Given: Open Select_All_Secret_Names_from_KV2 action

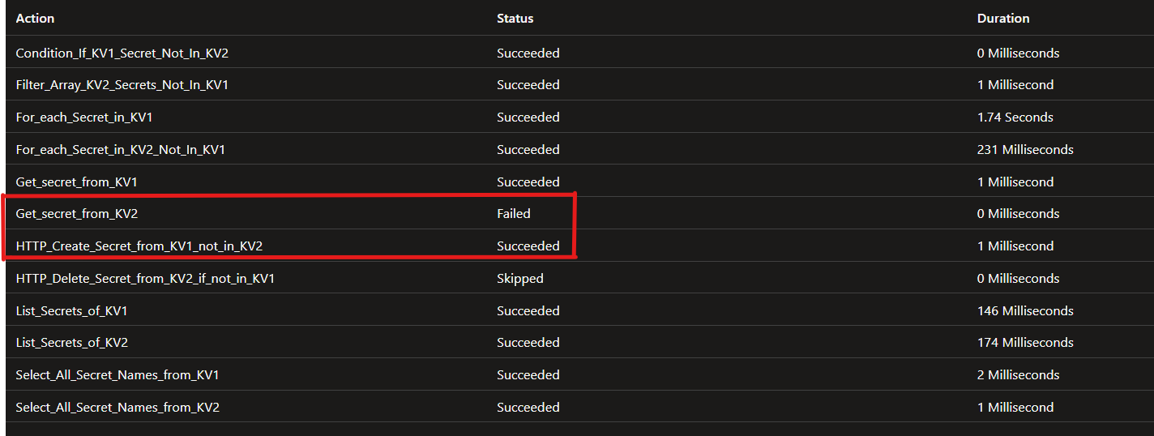Looking at the screenshot, I should coord(118,408).
